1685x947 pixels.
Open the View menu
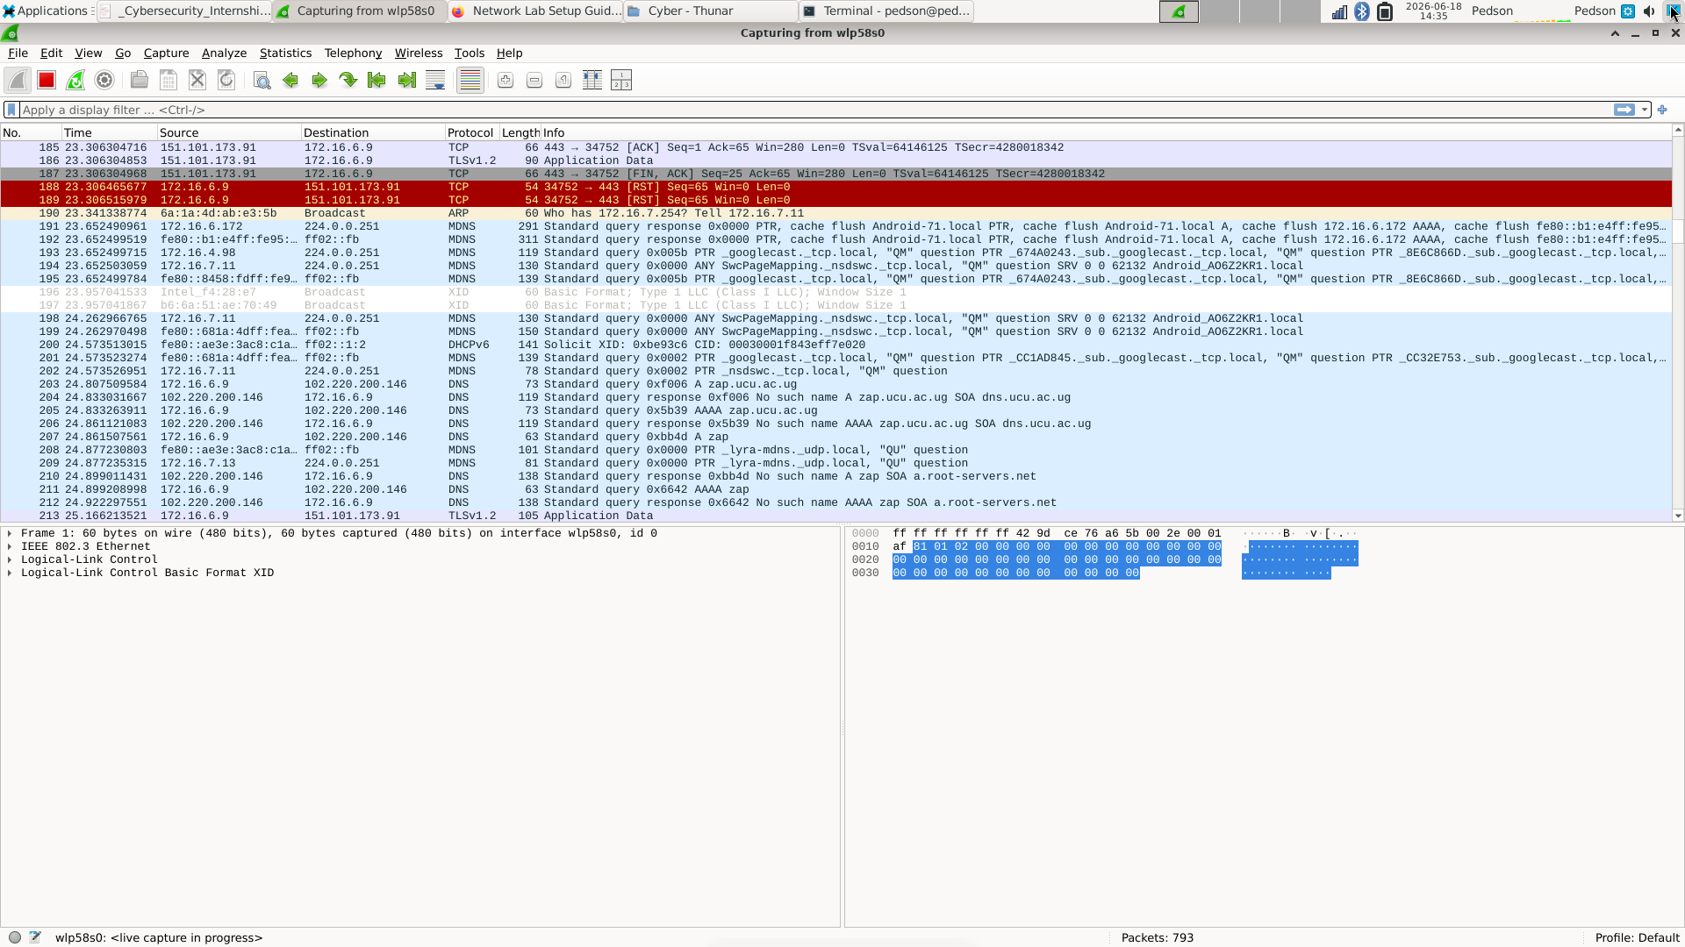pyautogui.click(x=88, y=53)
